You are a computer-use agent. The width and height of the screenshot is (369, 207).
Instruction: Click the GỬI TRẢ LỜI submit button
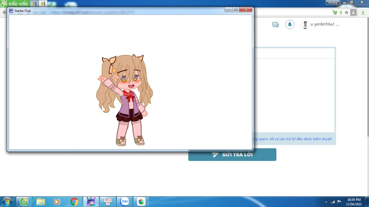click(x=232, y=155)
